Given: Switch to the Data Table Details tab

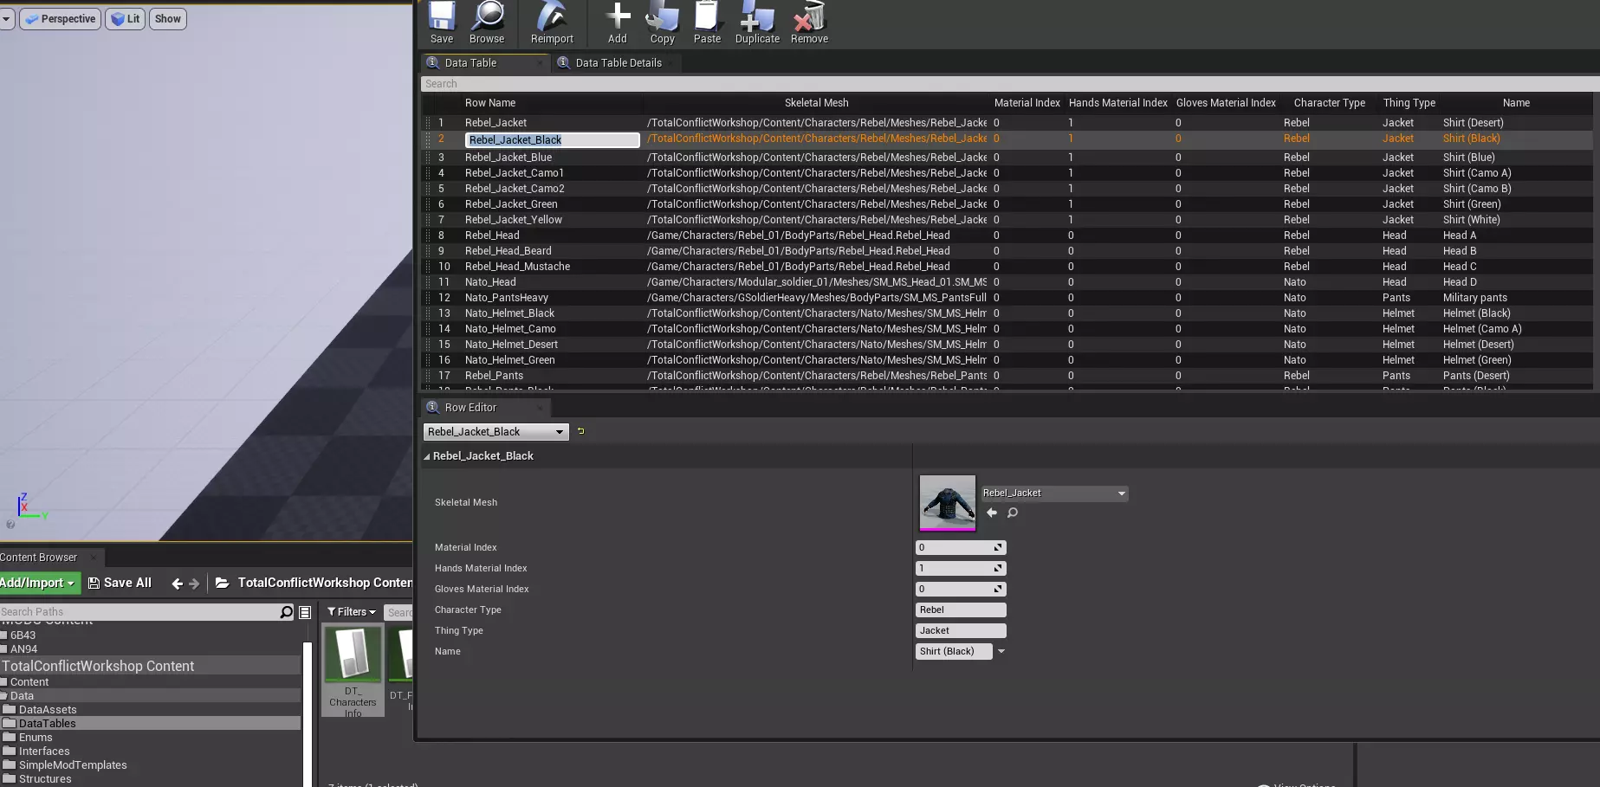Looking at the screenshot, I should (x=618, y=63).
